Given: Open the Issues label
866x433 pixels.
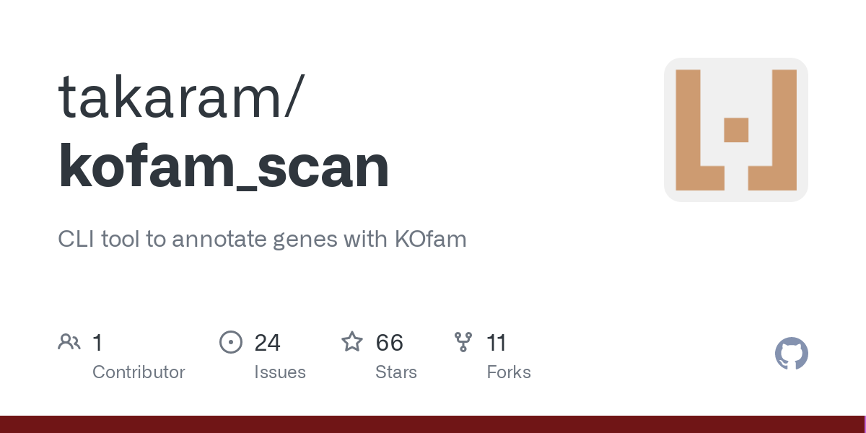Looking at the screenshot, I should coord(280,372).
